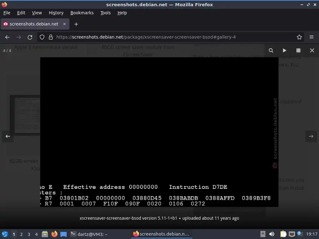Screen dimensions: 319x239
Task: Open the View menu
Action: coord(37,13)
